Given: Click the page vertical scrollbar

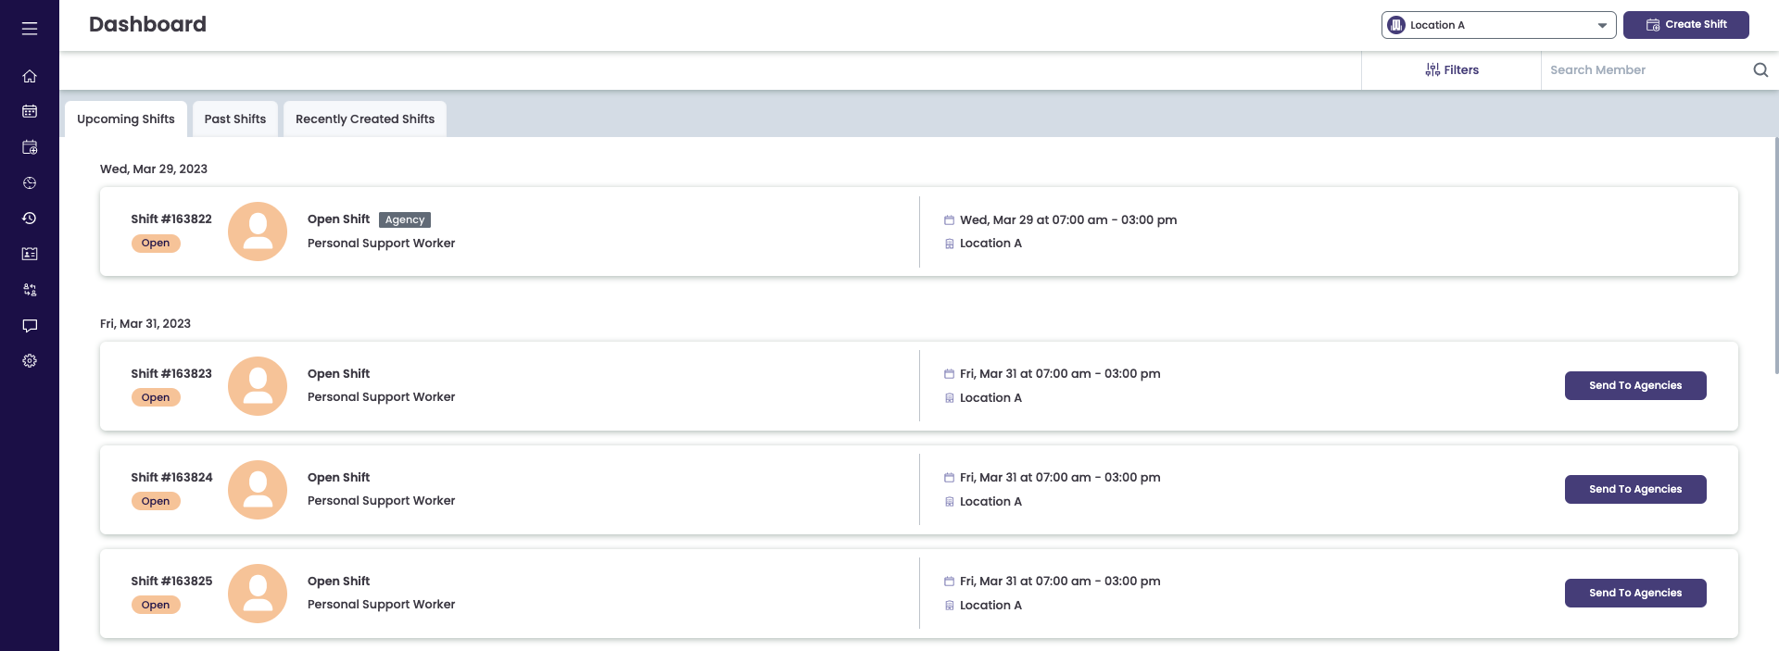Looking at the screenshot, I should [1776, 256].
